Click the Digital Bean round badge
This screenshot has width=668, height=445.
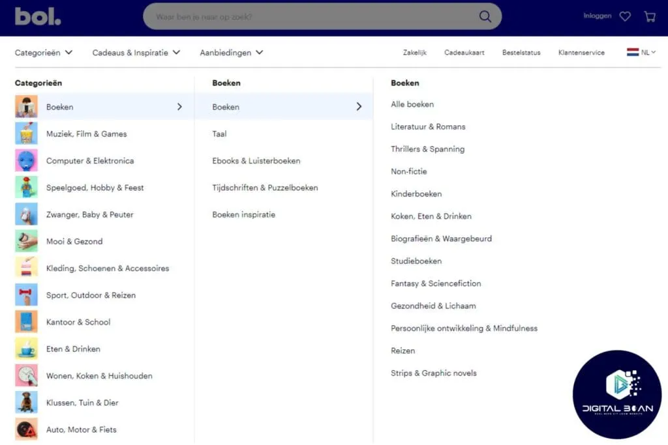click(x=617, y=394)
